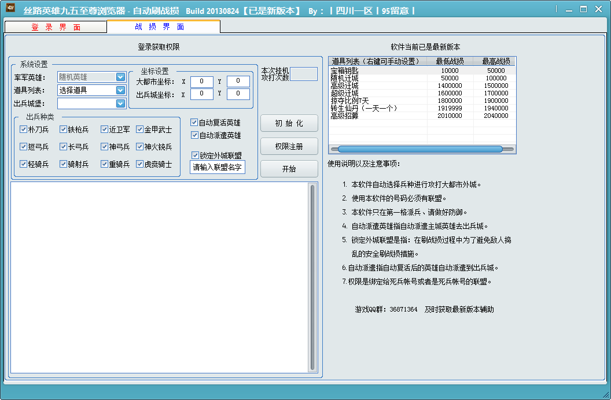The image size is (611, 400).
Task: Open the 出兵城堡 dropdown
Action: click(120, 103)
